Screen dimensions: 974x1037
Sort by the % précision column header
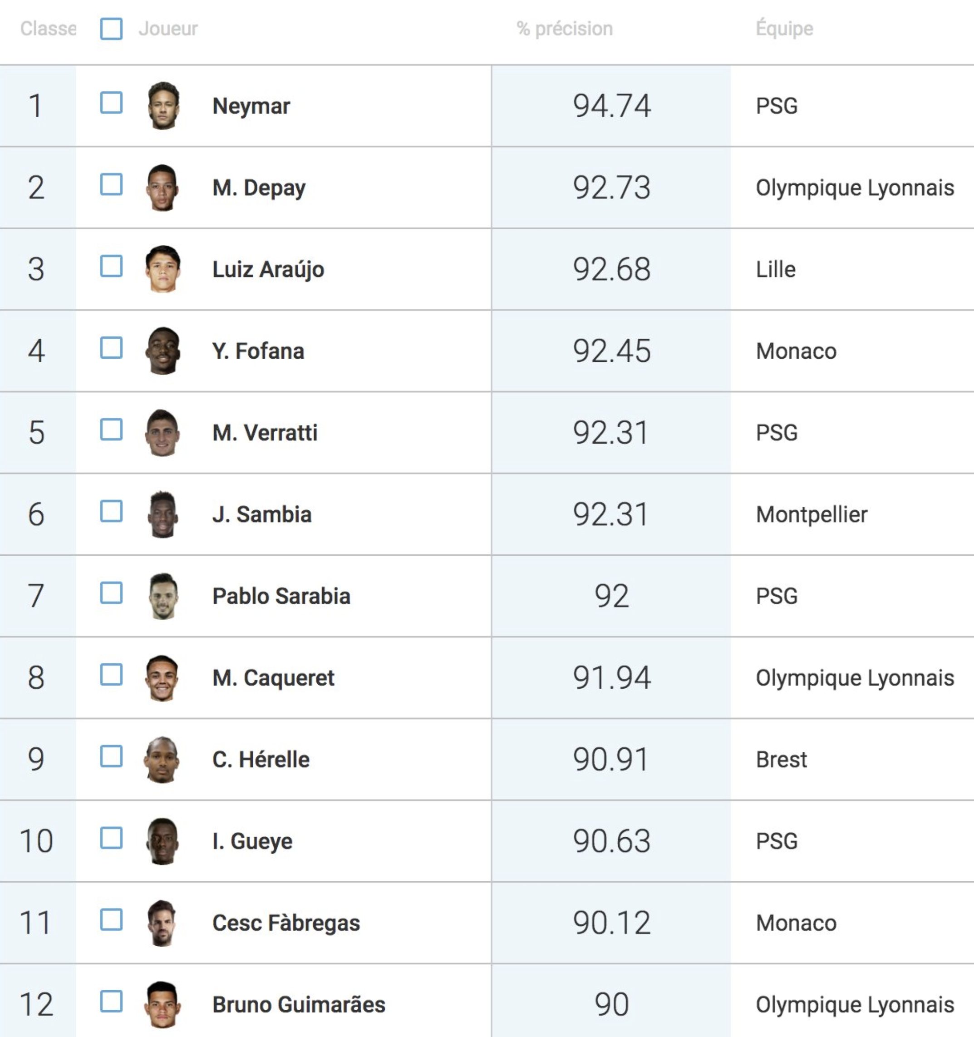point(565,29)
